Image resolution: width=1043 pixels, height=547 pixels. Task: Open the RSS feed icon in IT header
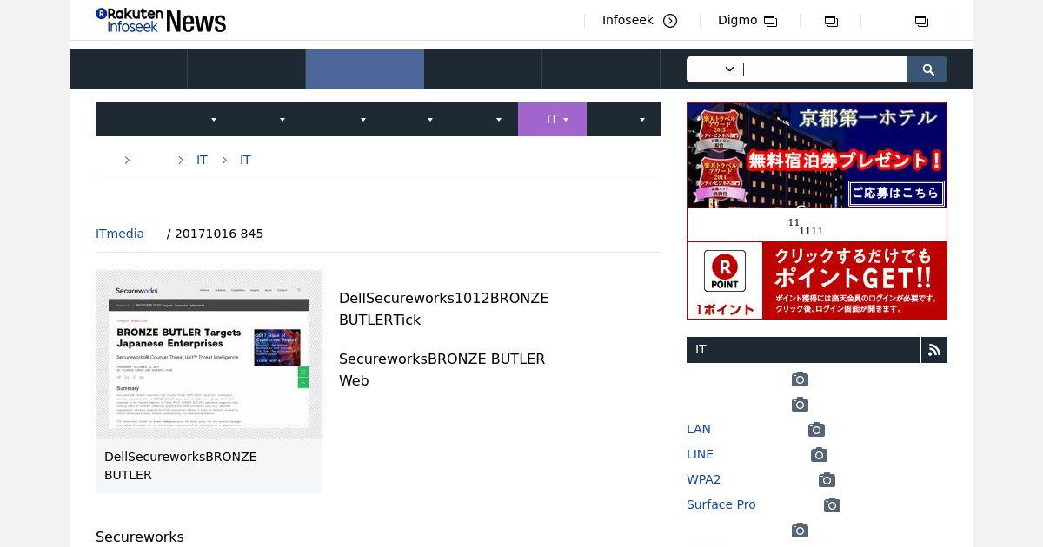pyautogui.click(x=934, y=350)
